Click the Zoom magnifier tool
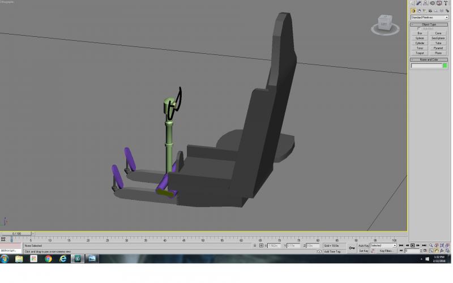The width and height of the screenshot is (453, 283). tap(431, 246)
